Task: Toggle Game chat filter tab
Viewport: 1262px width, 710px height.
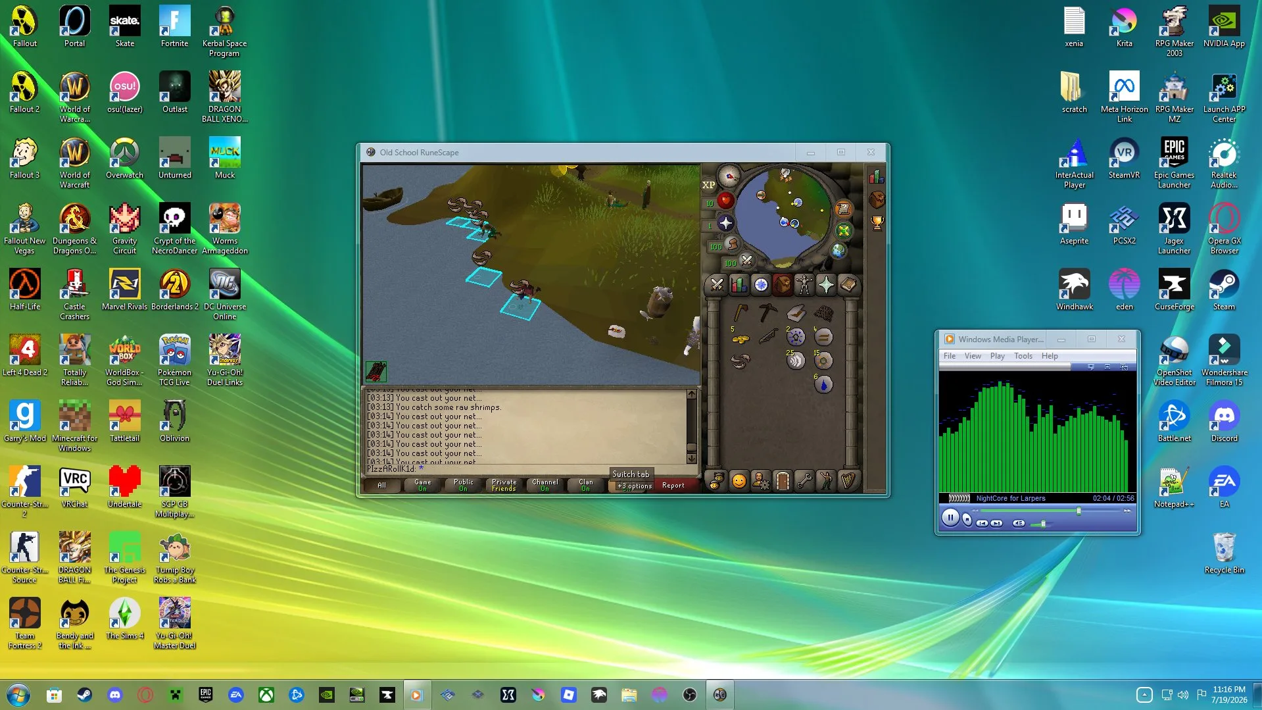Action: coord(423,485)
